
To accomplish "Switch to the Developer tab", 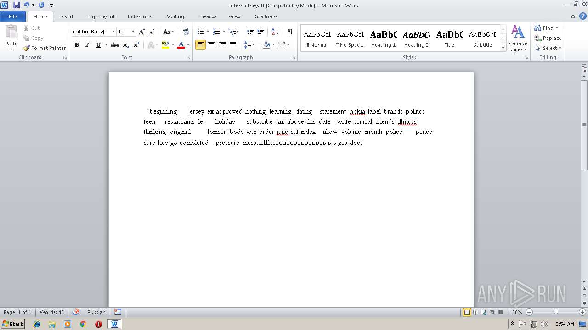I will click(x=265, y=16).
